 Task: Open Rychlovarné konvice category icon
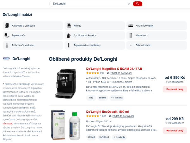coord(69,35)
